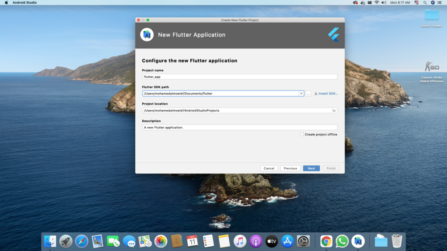447x251 pixels.
Task: Click the volume icon in the menu bar
Action: (x=384, y=3)
